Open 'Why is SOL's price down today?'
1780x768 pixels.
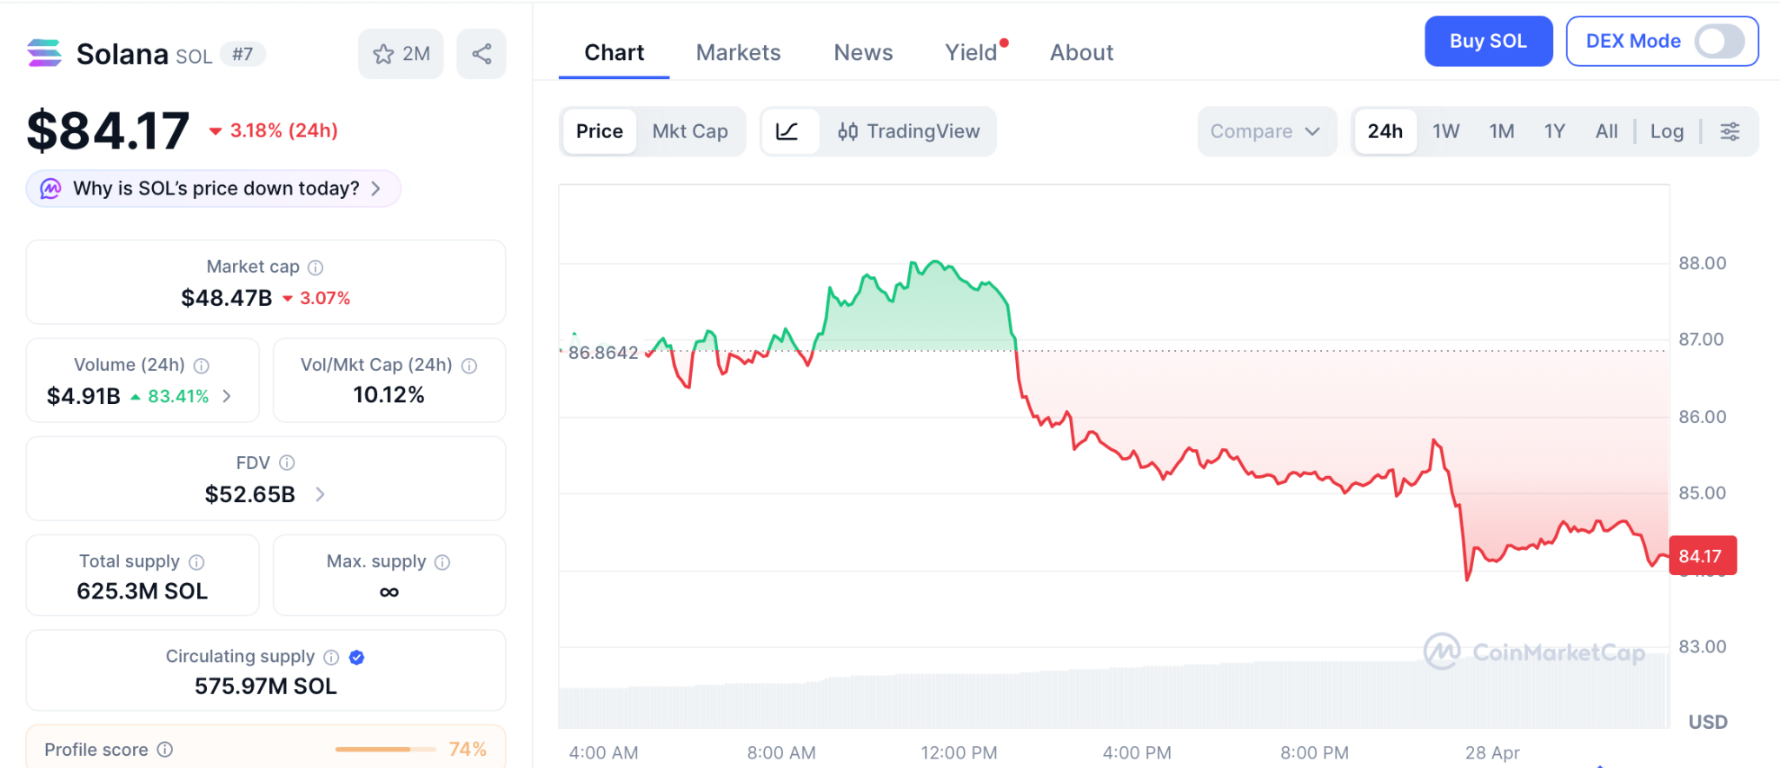[x=214, y=189]
